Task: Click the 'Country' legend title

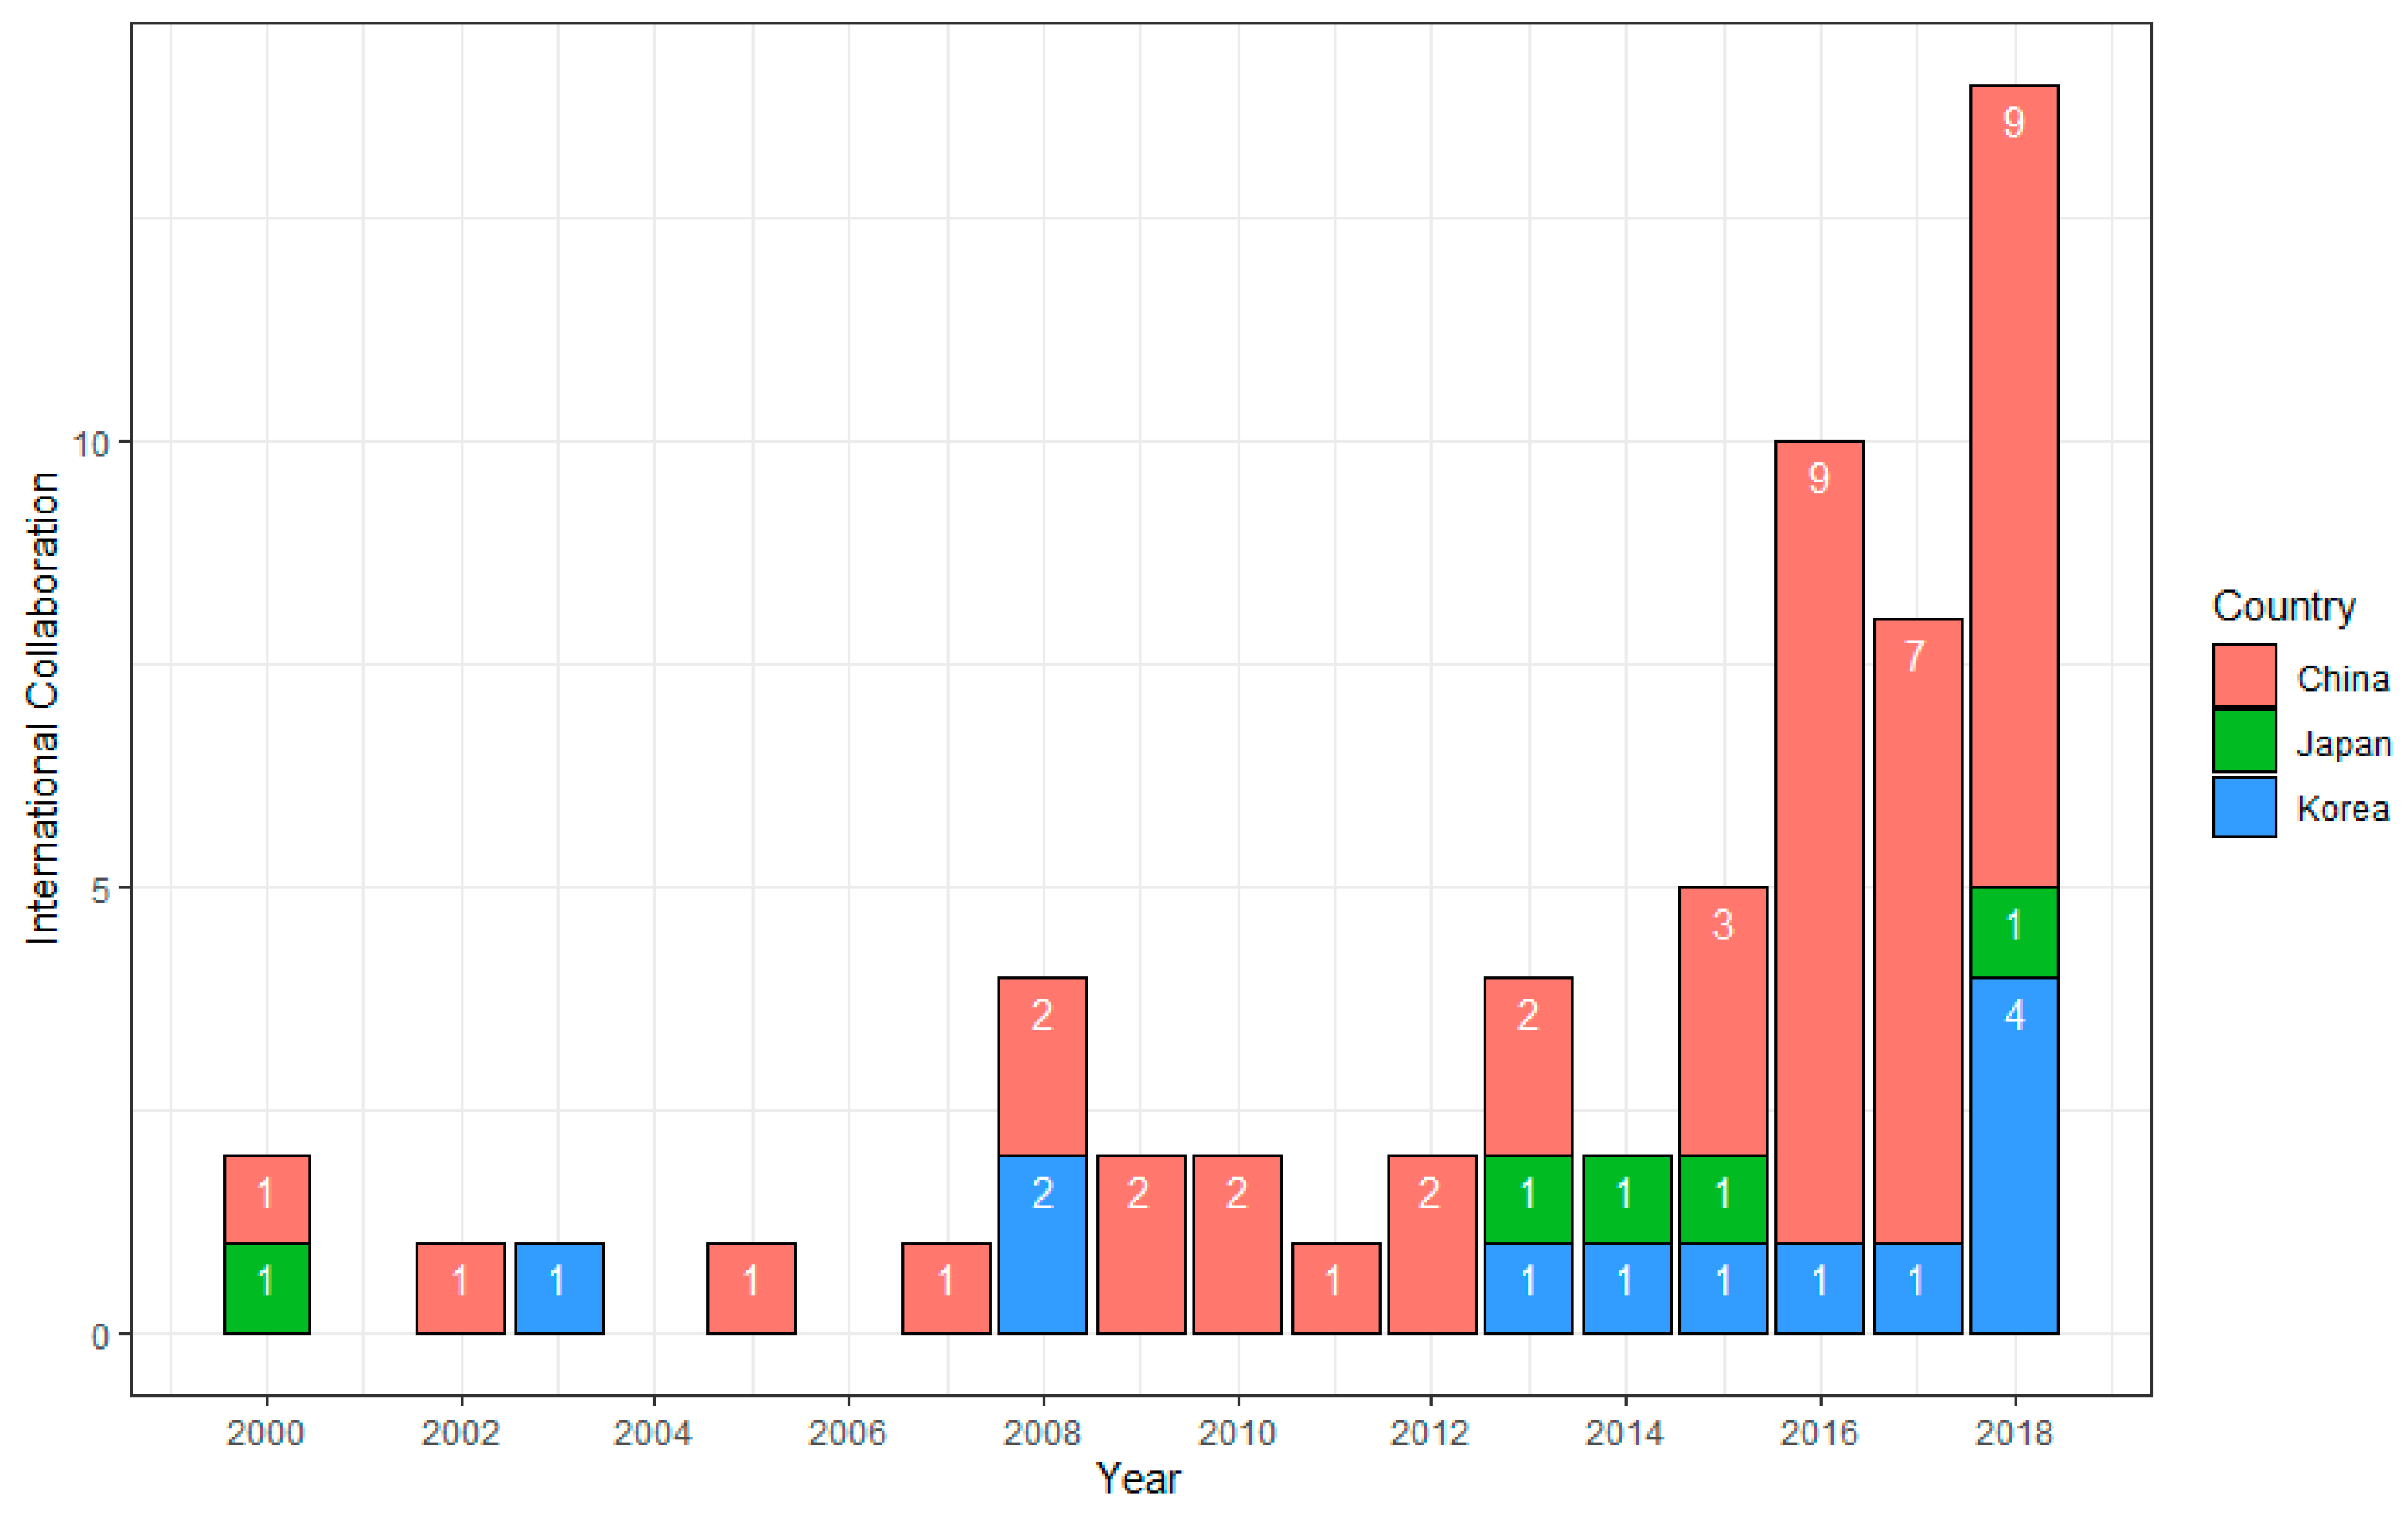Action: [2284, 606]
